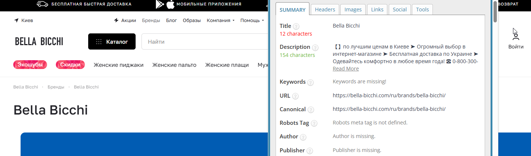
Task: Open the Images tab
Action: tap(353, 10)
